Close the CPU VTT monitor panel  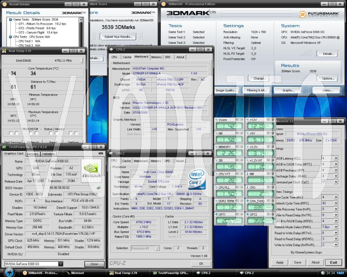[242, 174]
